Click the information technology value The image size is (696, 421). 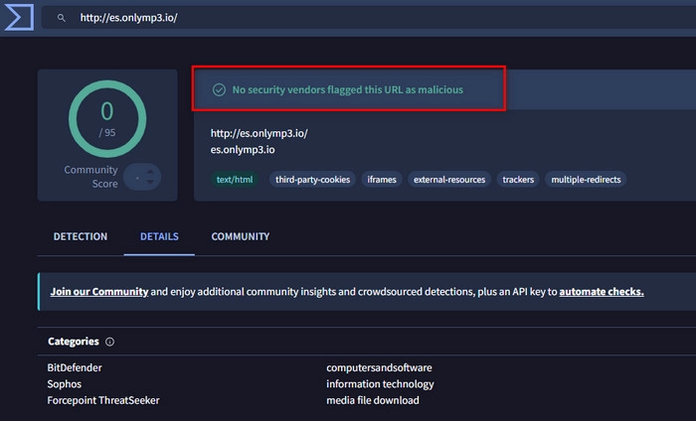click(380, 384)
